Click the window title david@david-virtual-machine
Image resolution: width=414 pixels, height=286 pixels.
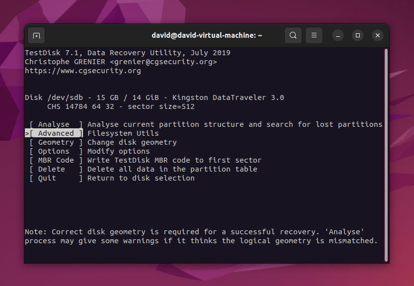tap(207, 35)
